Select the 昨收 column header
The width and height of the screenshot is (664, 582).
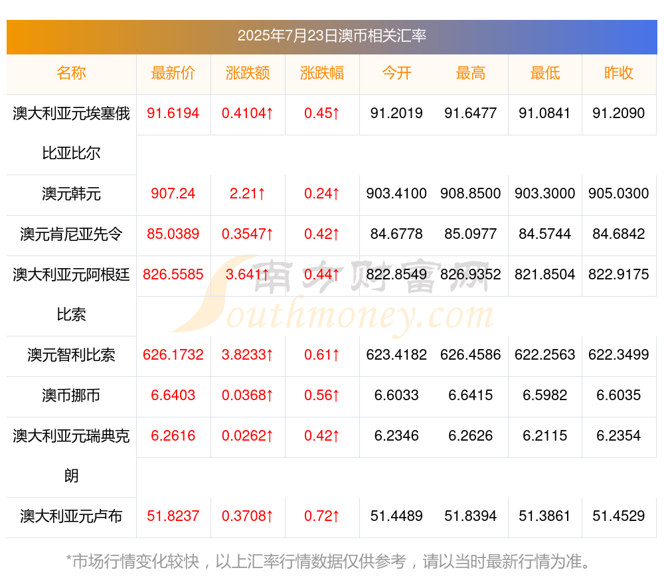tap(619, 73)
